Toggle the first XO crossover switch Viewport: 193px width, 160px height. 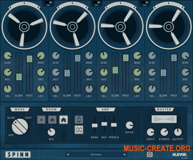pyautogui.click(x=48, y=3)
